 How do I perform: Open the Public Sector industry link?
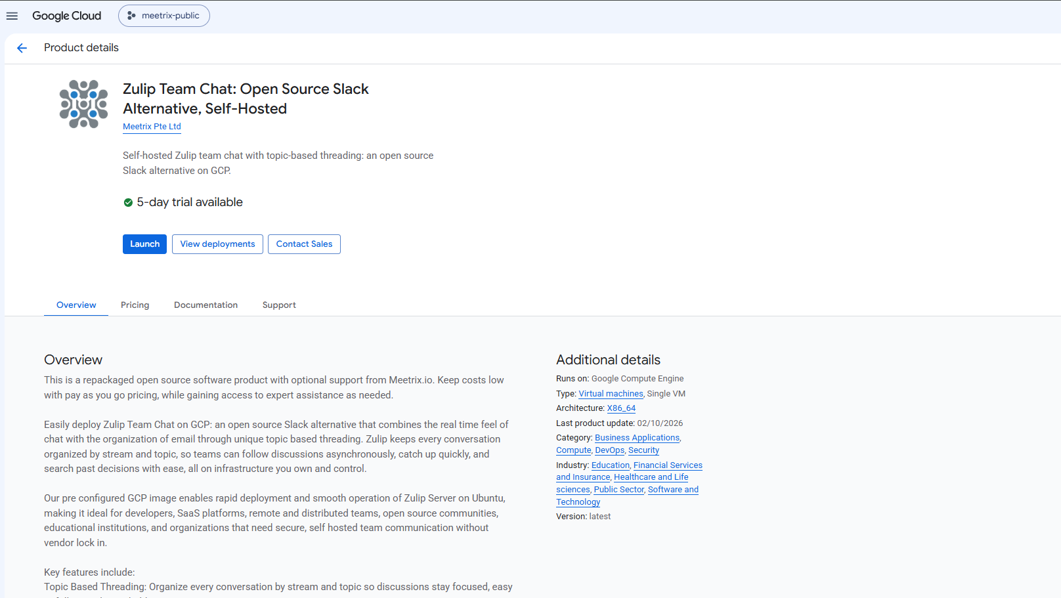618,490
